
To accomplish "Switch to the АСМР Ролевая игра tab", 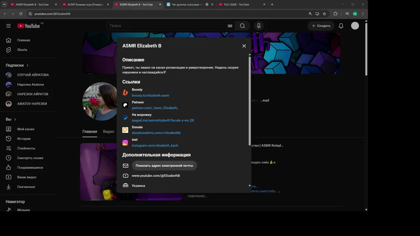I will tap(85, 5).
